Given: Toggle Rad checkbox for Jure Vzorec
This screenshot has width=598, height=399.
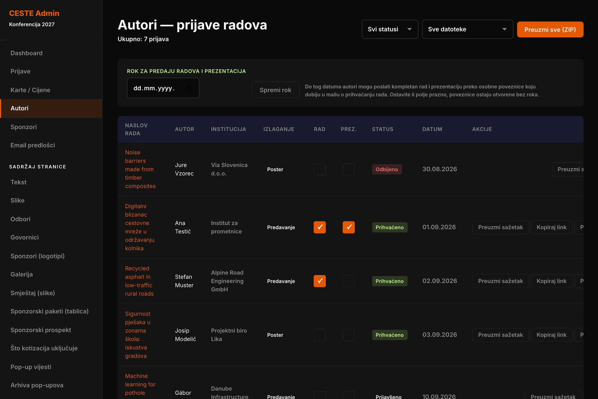Looking at the screenshot, I should point(320,169).
